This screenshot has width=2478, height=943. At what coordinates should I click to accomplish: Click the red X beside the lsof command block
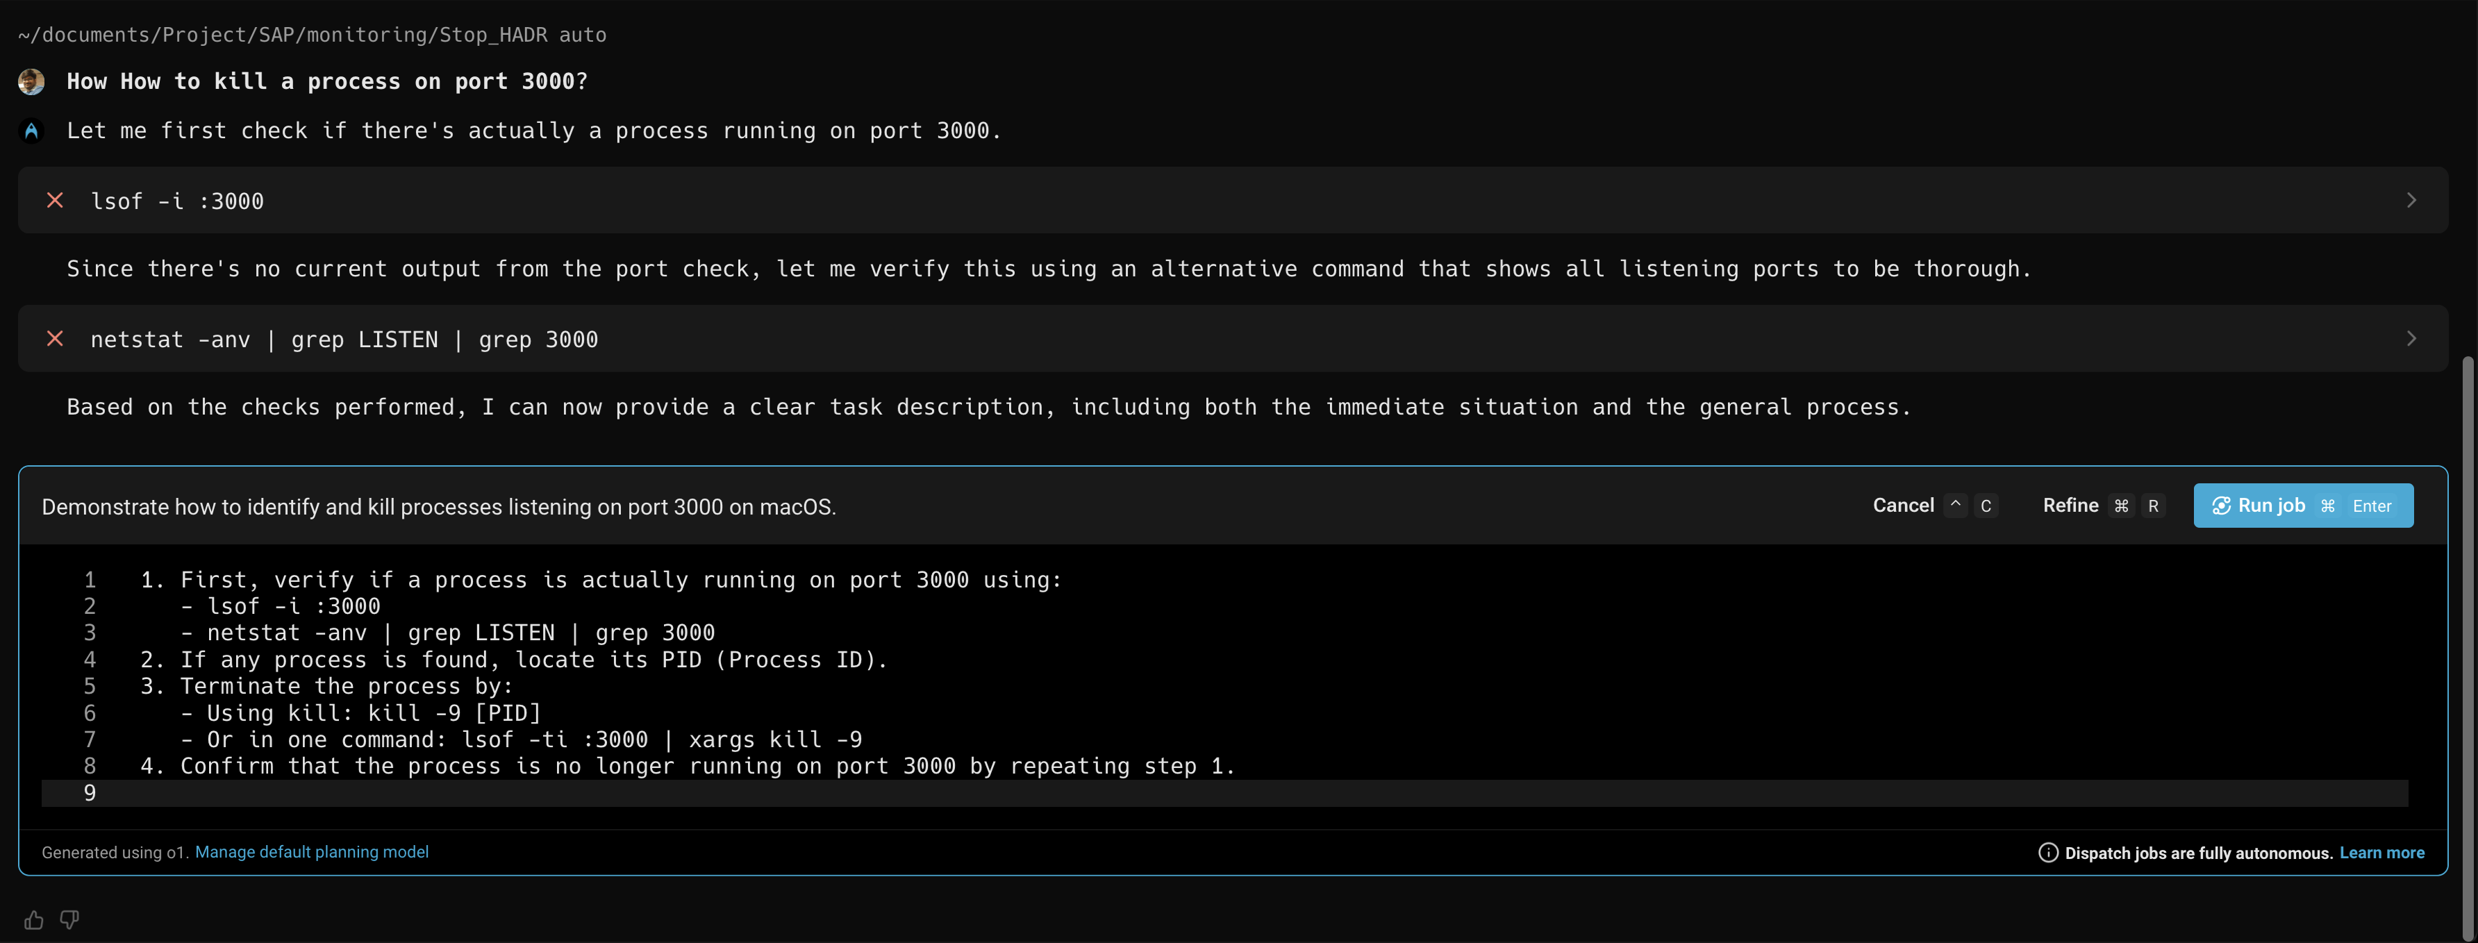(55, 200)
